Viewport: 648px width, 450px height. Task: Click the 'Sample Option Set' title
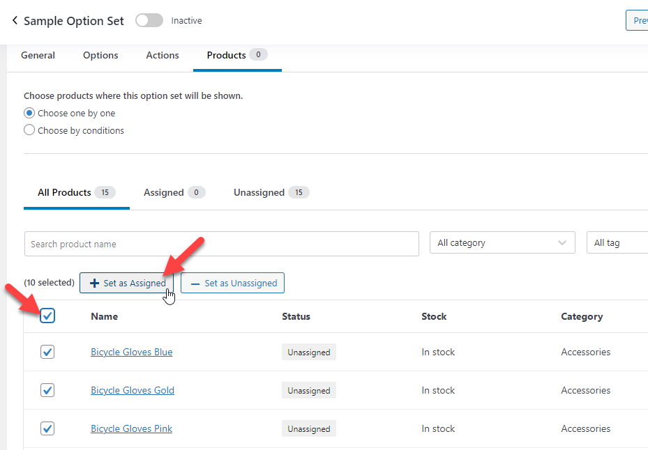73,21
